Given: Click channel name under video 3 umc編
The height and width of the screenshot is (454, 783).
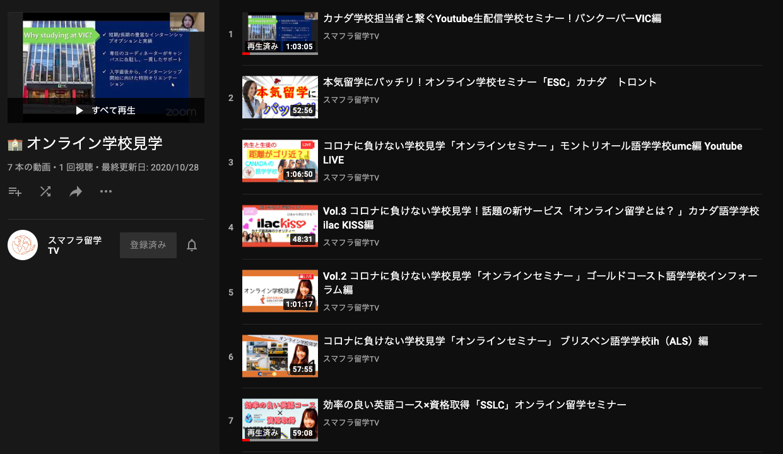Looking at the screenshot, I should (x=351, y=177).
